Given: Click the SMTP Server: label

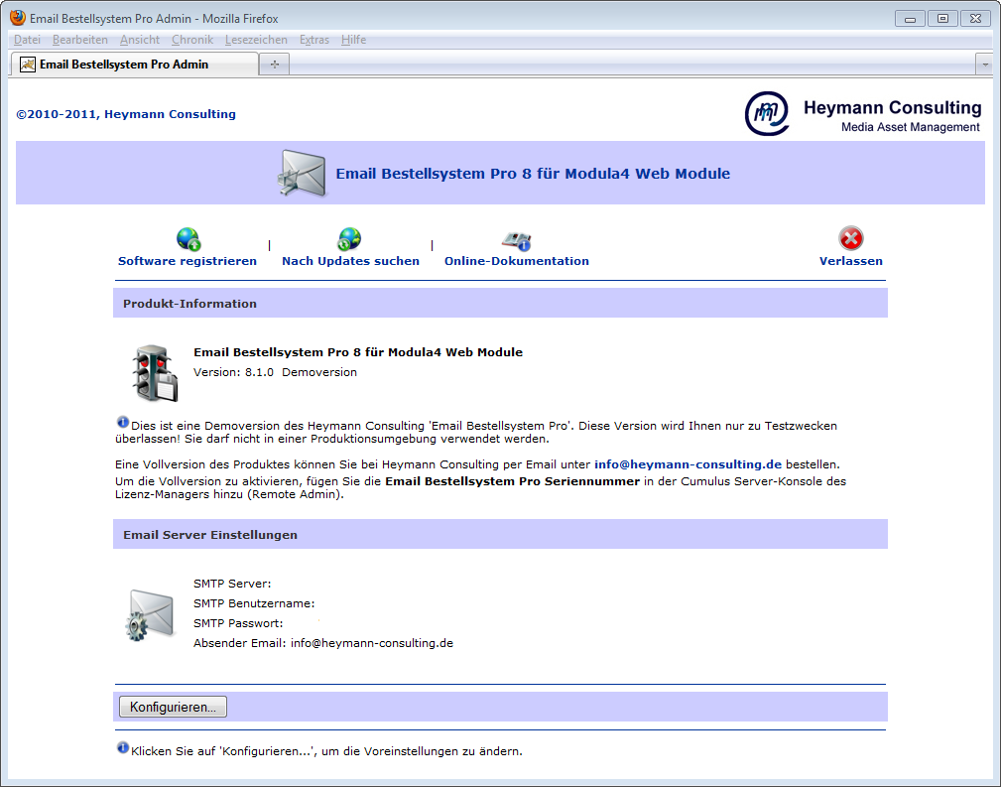Looking at the screenshot, I should pos(232,584).
